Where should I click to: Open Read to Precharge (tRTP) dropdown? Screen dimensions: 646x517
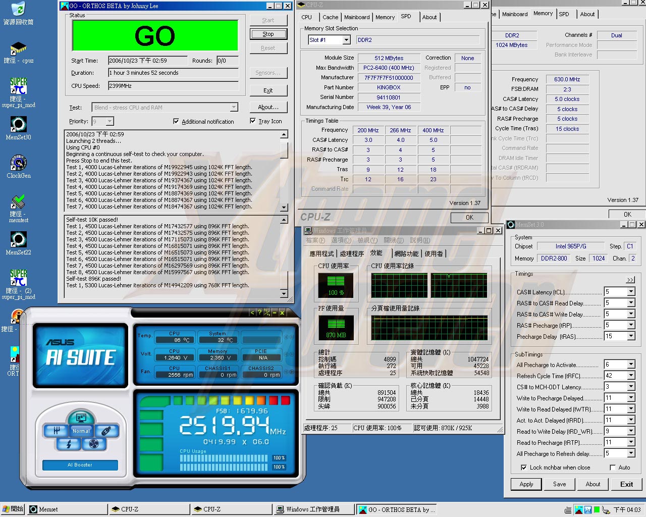(631, 442)
